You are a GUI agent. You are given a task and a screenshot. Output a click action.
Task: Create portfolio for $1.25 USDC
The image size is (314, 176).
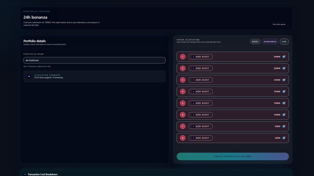[x=233, y=156]
